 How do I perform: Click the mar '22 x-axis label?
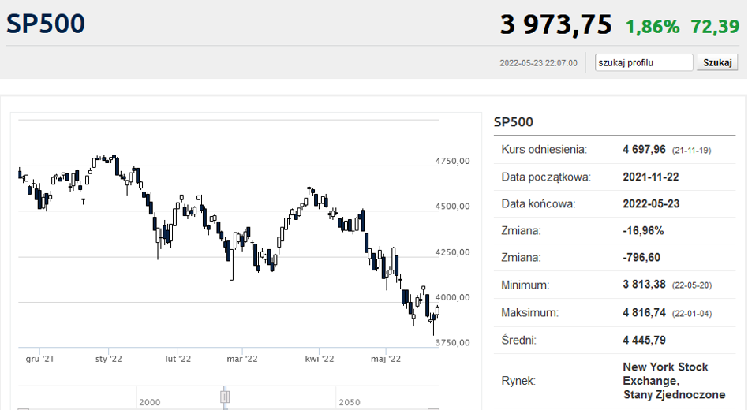click(242, 359)
